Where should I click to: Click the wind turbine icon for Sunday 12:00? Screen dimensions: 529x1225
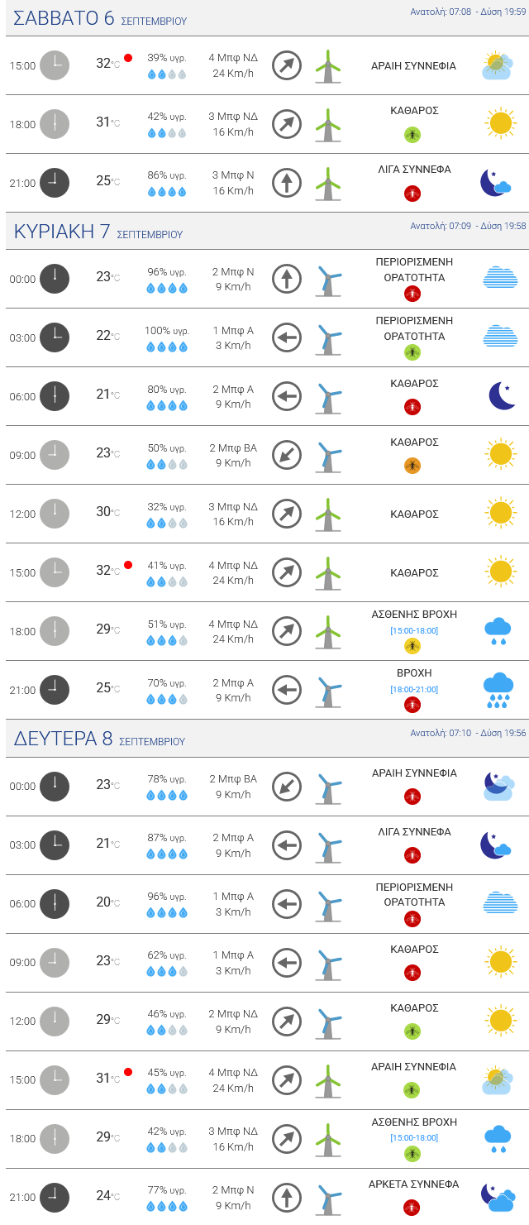328,514
